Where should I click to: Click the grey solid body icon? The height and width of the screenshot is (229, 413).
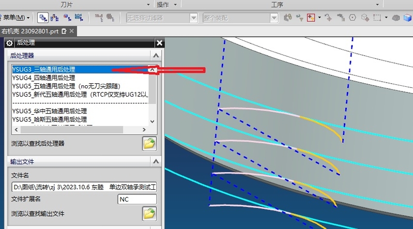point(395,18)
